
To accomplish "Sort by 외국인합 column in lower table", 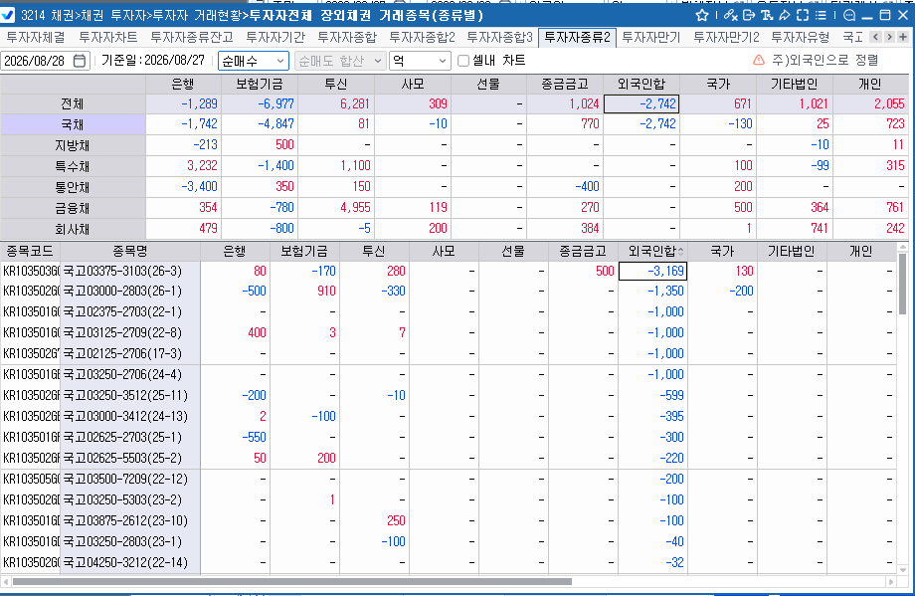I will pyautogui.click(x=652, y=251).
